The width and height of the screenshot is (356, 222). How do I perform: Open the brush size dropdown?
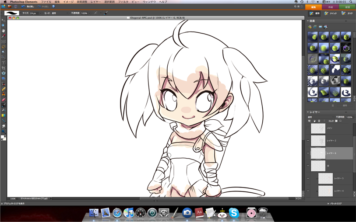point(41,13)
